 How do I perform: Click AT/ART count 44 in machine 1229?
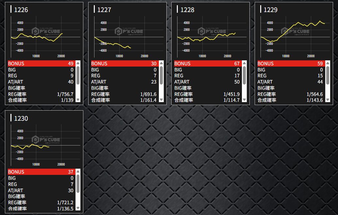320,82
